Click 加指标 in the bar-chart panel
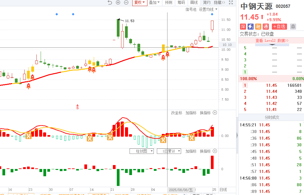Screen dimensions: 304x195 point(191,151)
